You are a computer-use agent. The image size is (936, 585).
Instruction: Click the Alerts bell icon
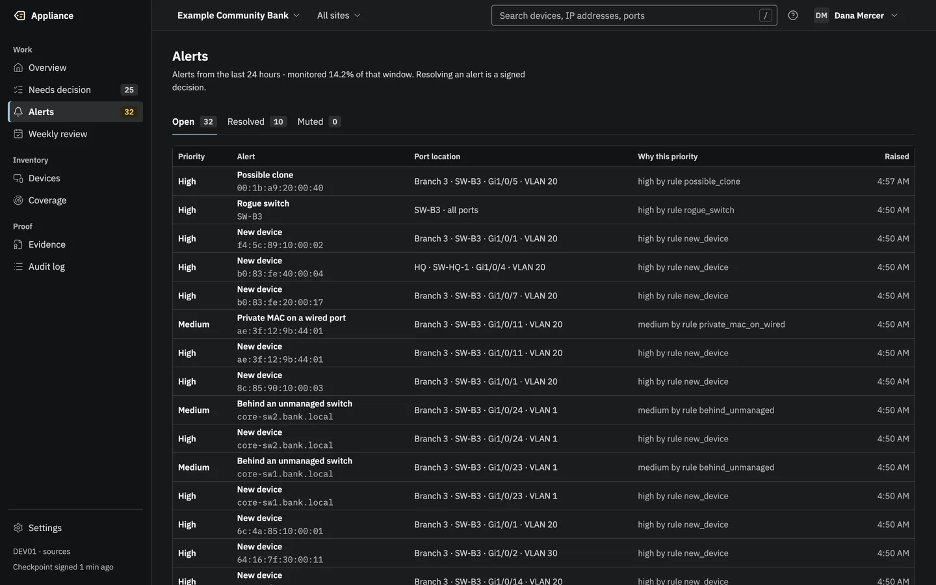coord(18,112)
